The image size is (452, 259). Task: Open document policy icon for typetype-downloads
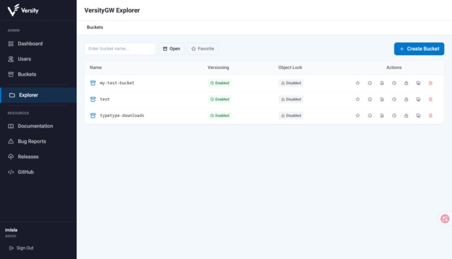tap(382, 116)
